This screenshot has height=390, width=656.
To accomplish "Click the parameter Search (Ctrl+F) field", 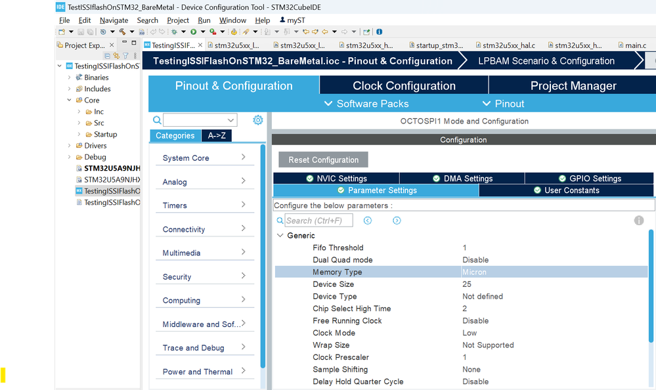I will [x=318, y=221].
